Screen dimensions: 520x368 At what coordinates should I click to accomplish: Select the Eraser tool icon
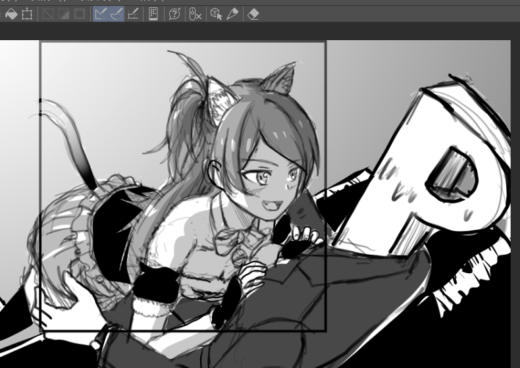(x=253, y=14)
